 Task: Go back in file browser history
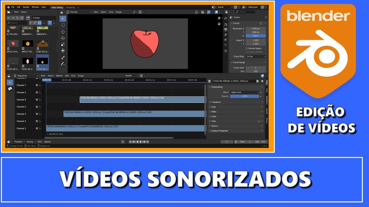(9, 18)
